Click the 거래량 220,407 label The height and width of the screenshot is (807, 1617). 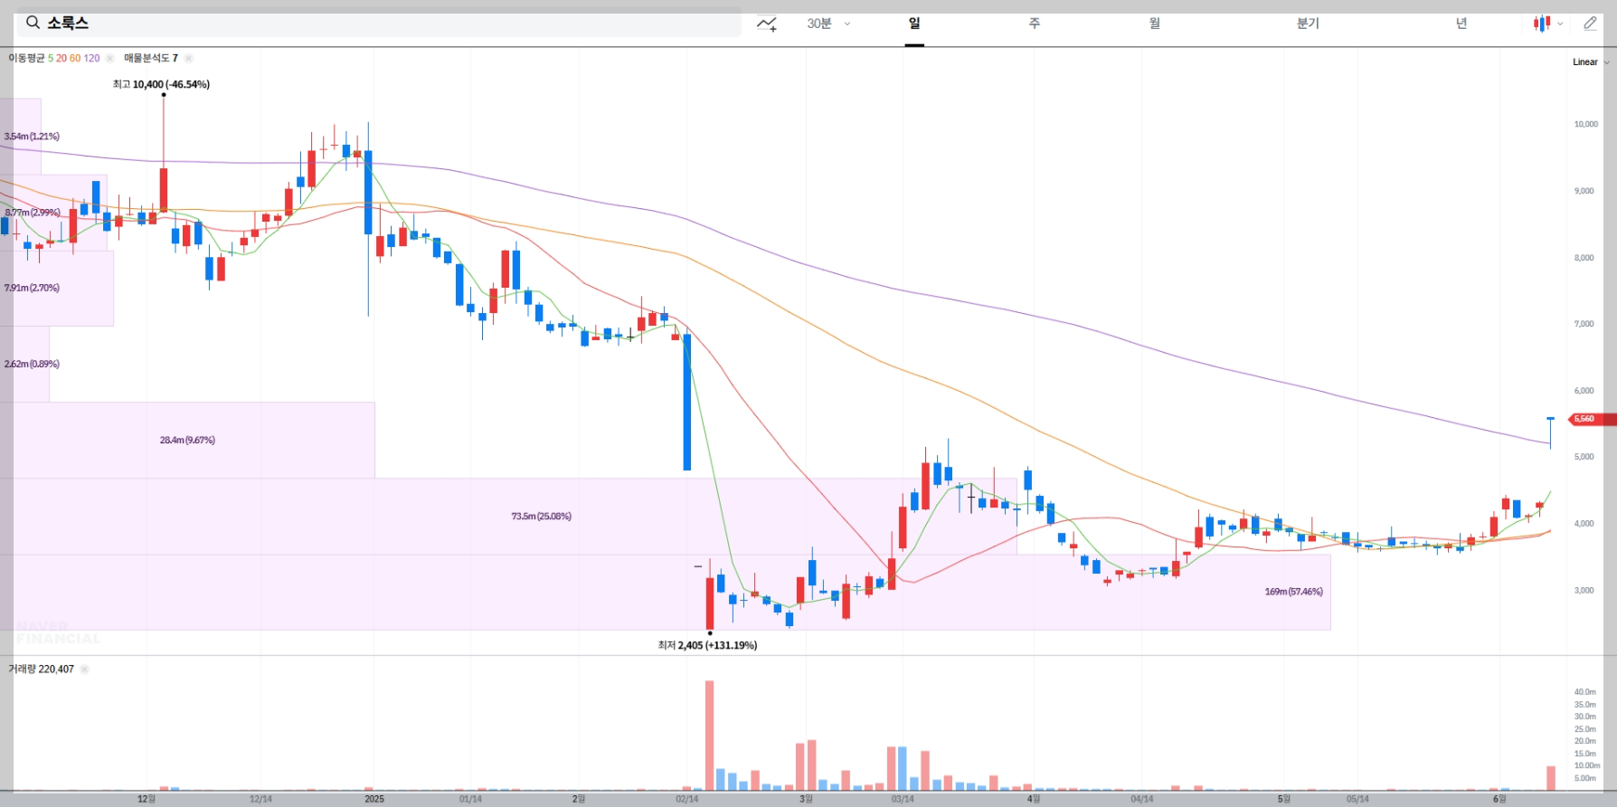click(x=41, y=669)
